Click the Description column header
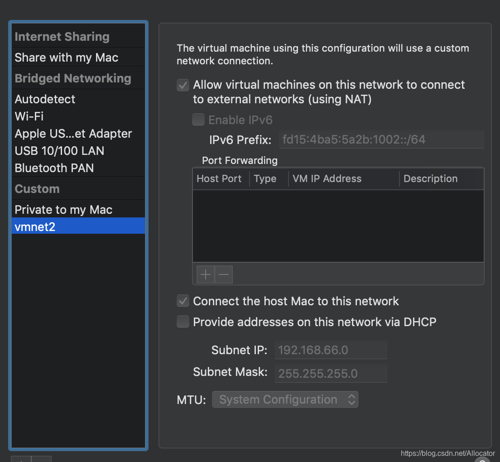This screenshot has height=462, width=500. pos(442,178)
